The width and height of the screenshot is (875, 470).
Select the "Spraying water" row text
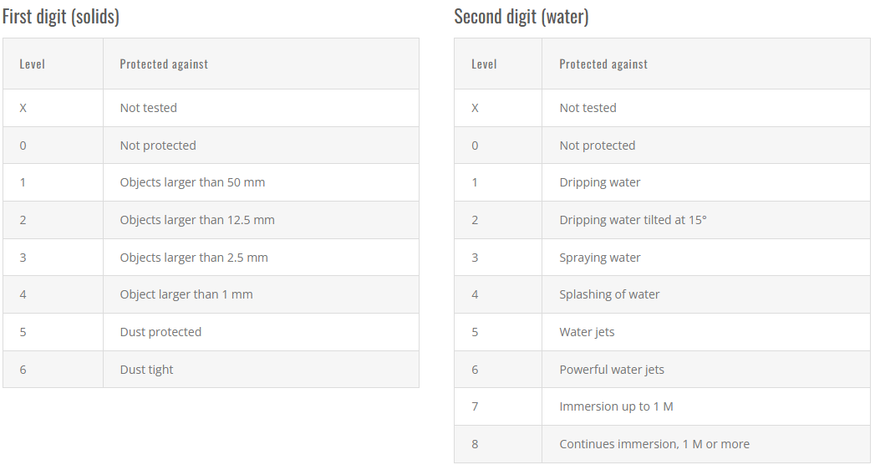(x=600, y=258)
